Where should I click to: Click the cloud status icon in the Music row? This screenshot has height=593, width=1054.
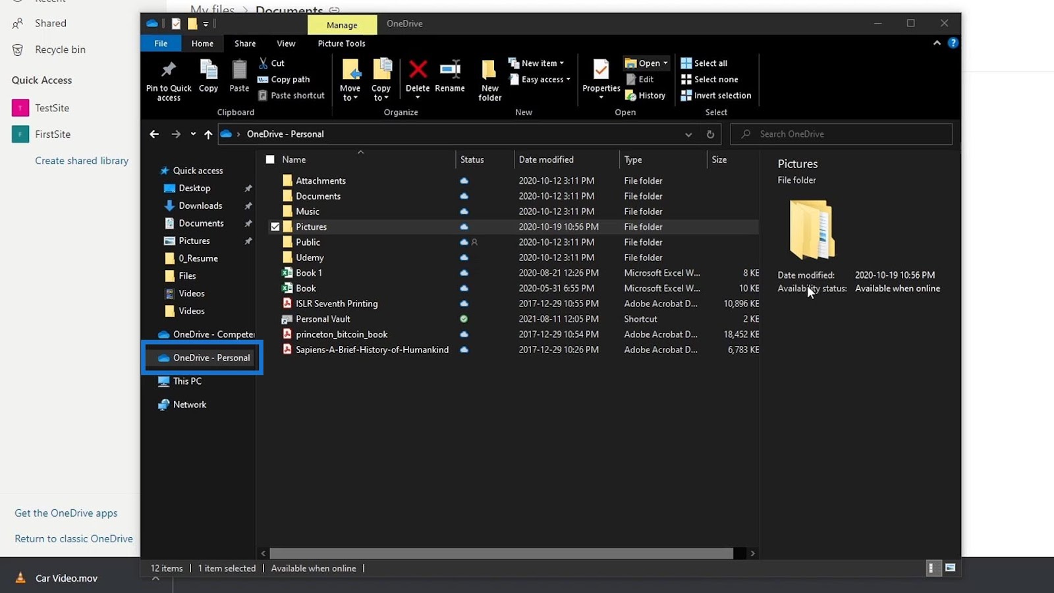click(464, 212)
